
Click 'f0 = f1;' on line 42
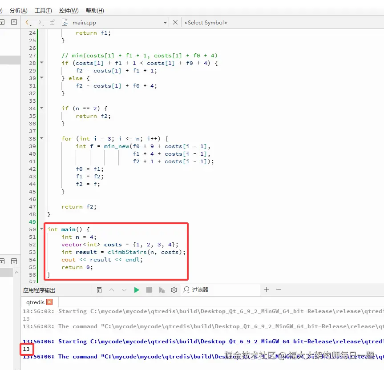(89, 169)
